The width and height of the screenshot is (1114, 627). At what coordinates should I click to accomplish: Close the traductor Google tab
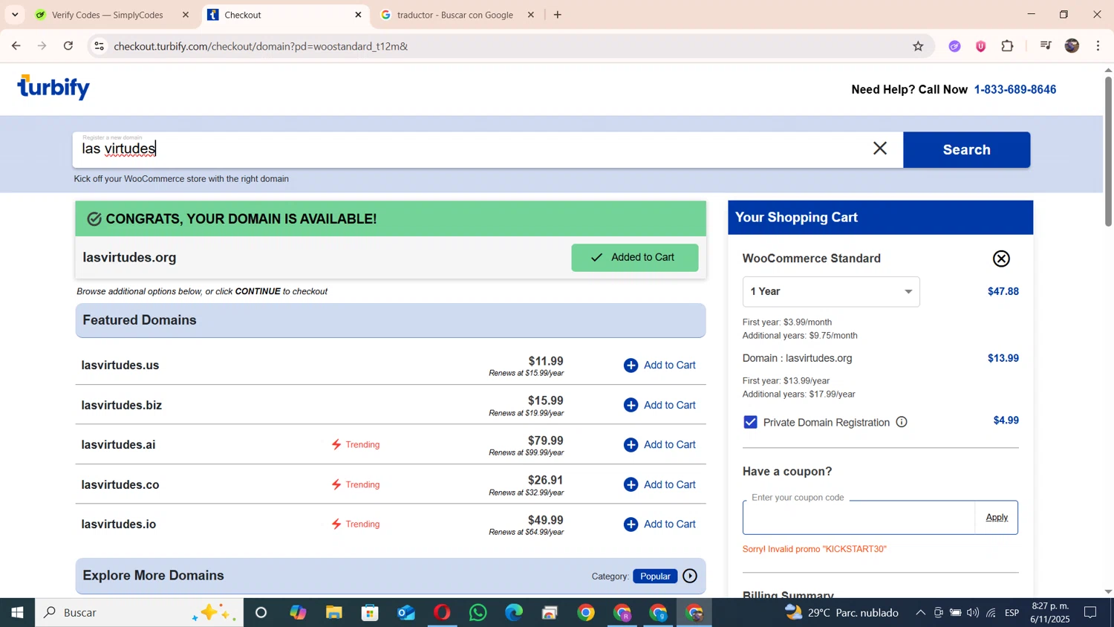coord(531,15)
